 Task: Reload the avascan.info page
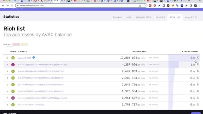[x=12, y=6]
